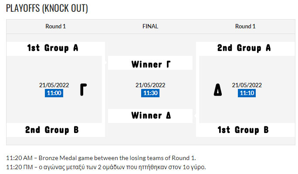Viewport: 298px width, 174px height.
Task: Click the 2nd Group A team slot
Action: click(245, 49)
